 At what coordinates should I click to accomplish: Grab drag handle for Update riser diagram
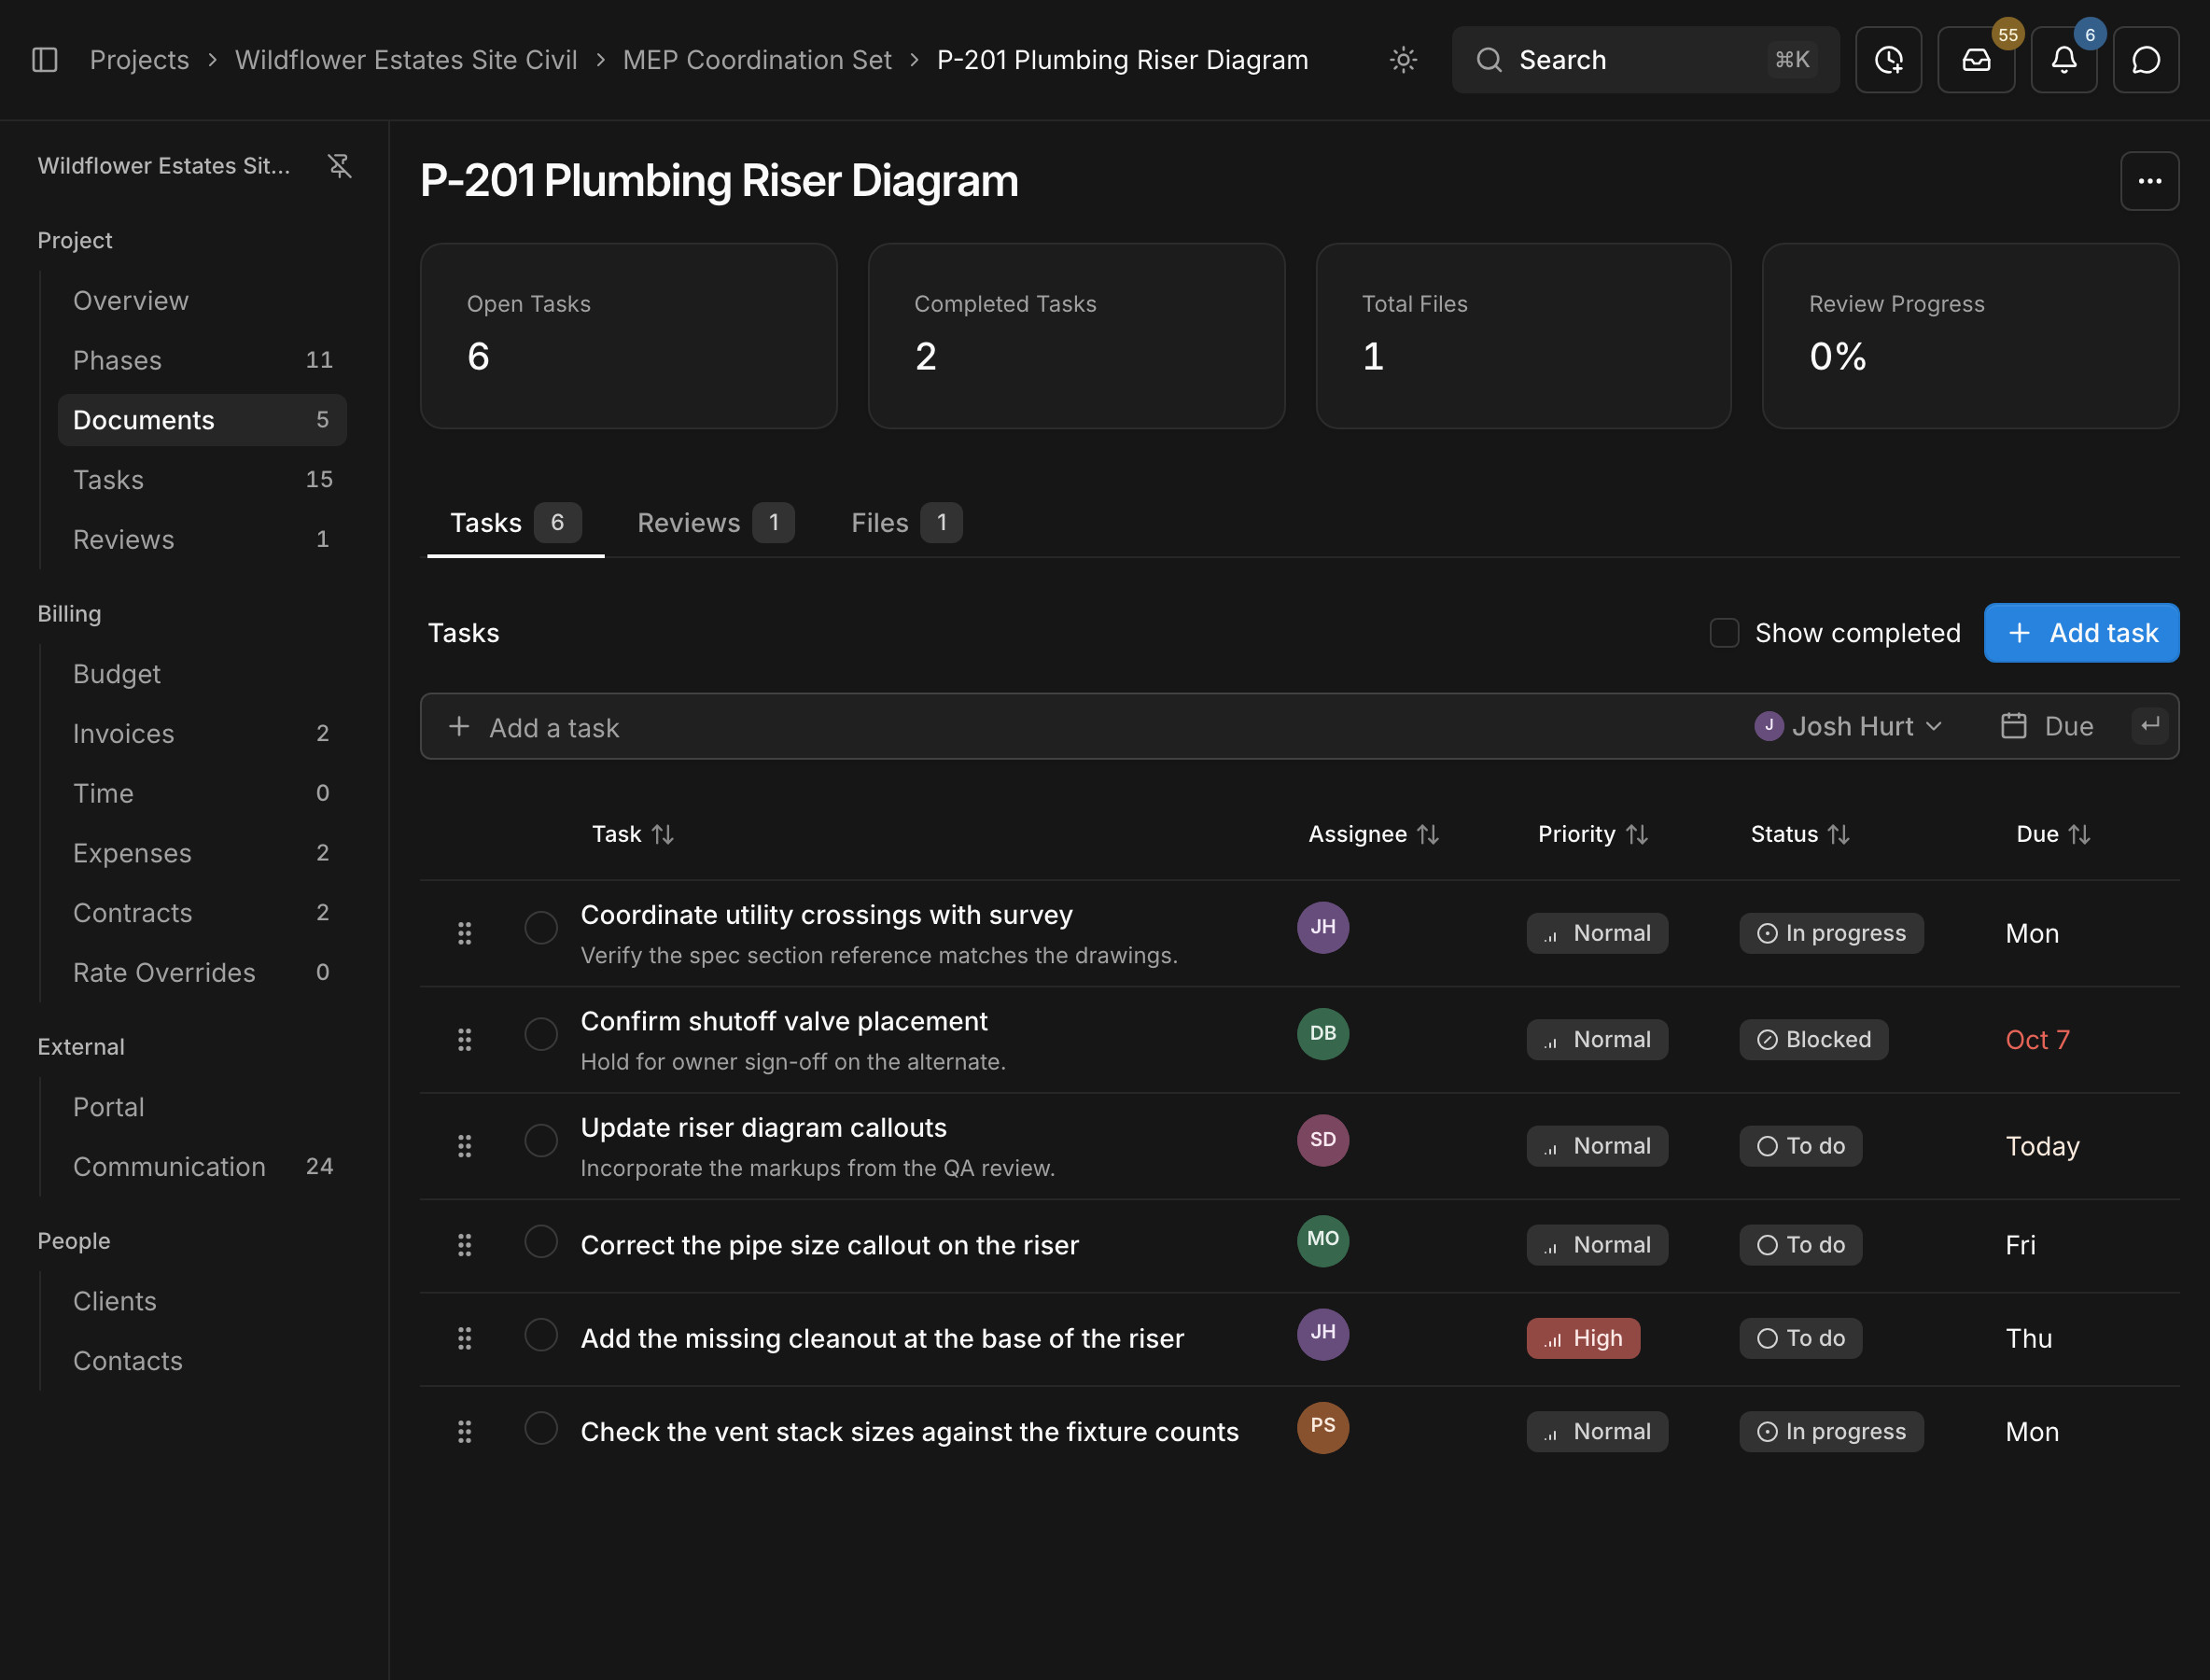pyautogui.click(x=464, y=1146)
